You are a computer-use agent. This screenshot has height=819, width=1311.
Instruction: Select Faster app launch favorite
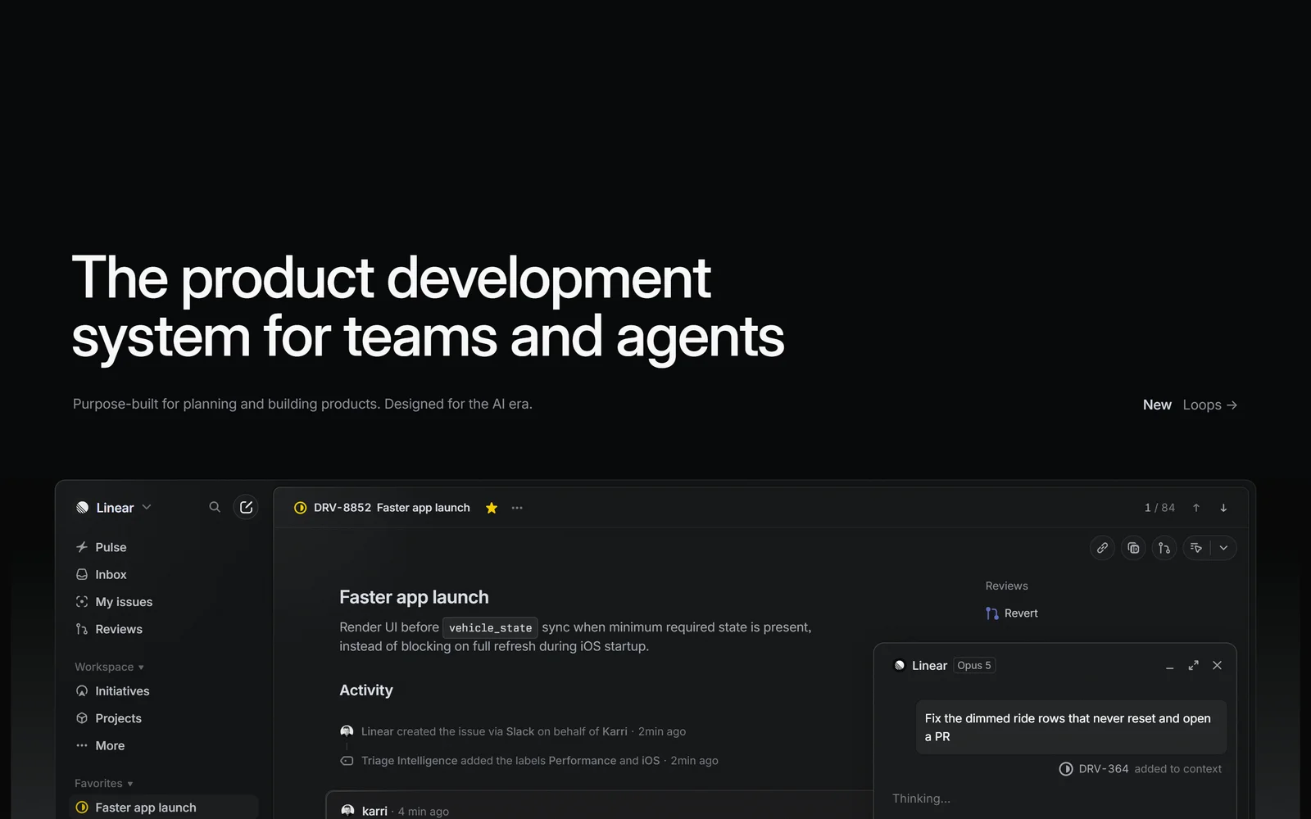(164, 808)
